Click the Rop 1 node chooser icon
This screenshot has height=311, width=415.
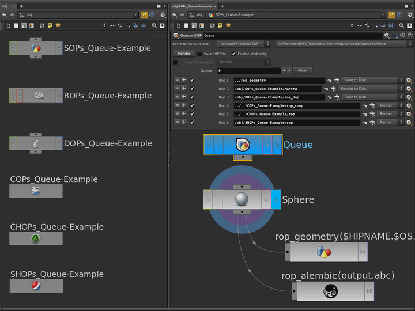point(336,81)
